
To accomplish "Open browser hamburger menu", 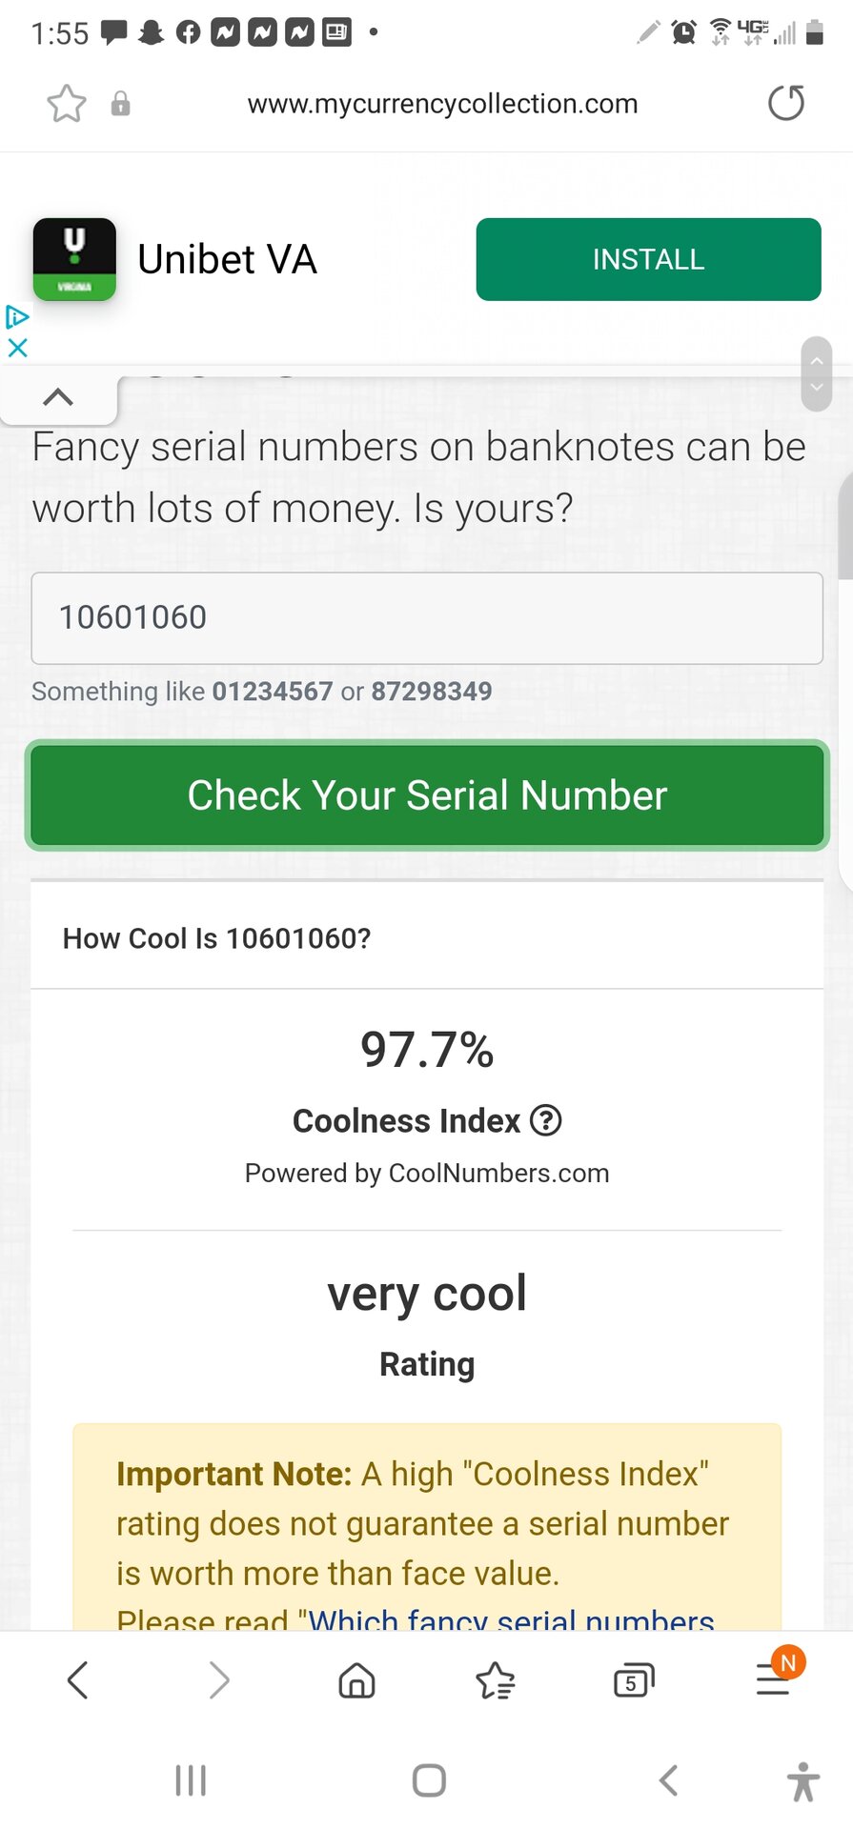I will pyautogui.click(x=773, y=1680).
